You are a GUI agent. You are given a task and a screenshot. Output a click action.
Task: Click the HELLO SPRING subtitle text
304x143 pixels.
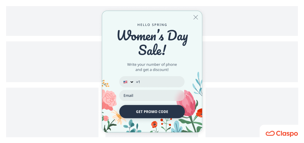152,25
